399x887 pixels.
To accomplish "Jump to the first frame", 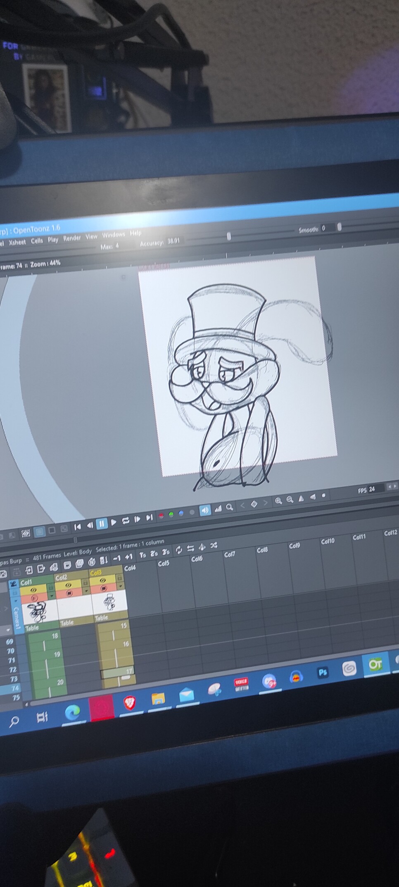I will 77,527.
